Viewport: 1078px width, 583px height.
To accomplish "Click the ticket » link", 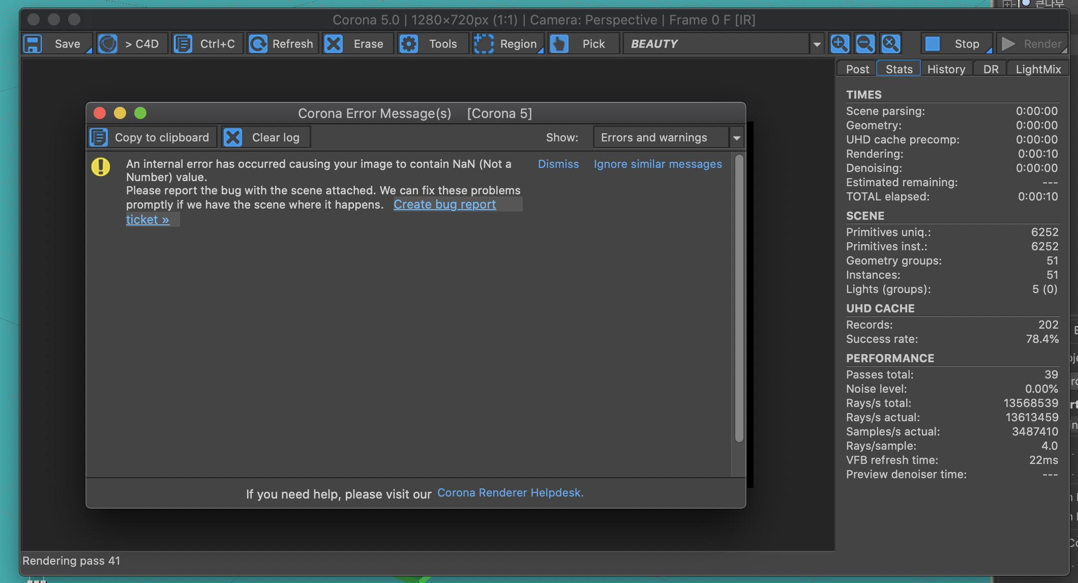I will (x=147, y=220).
